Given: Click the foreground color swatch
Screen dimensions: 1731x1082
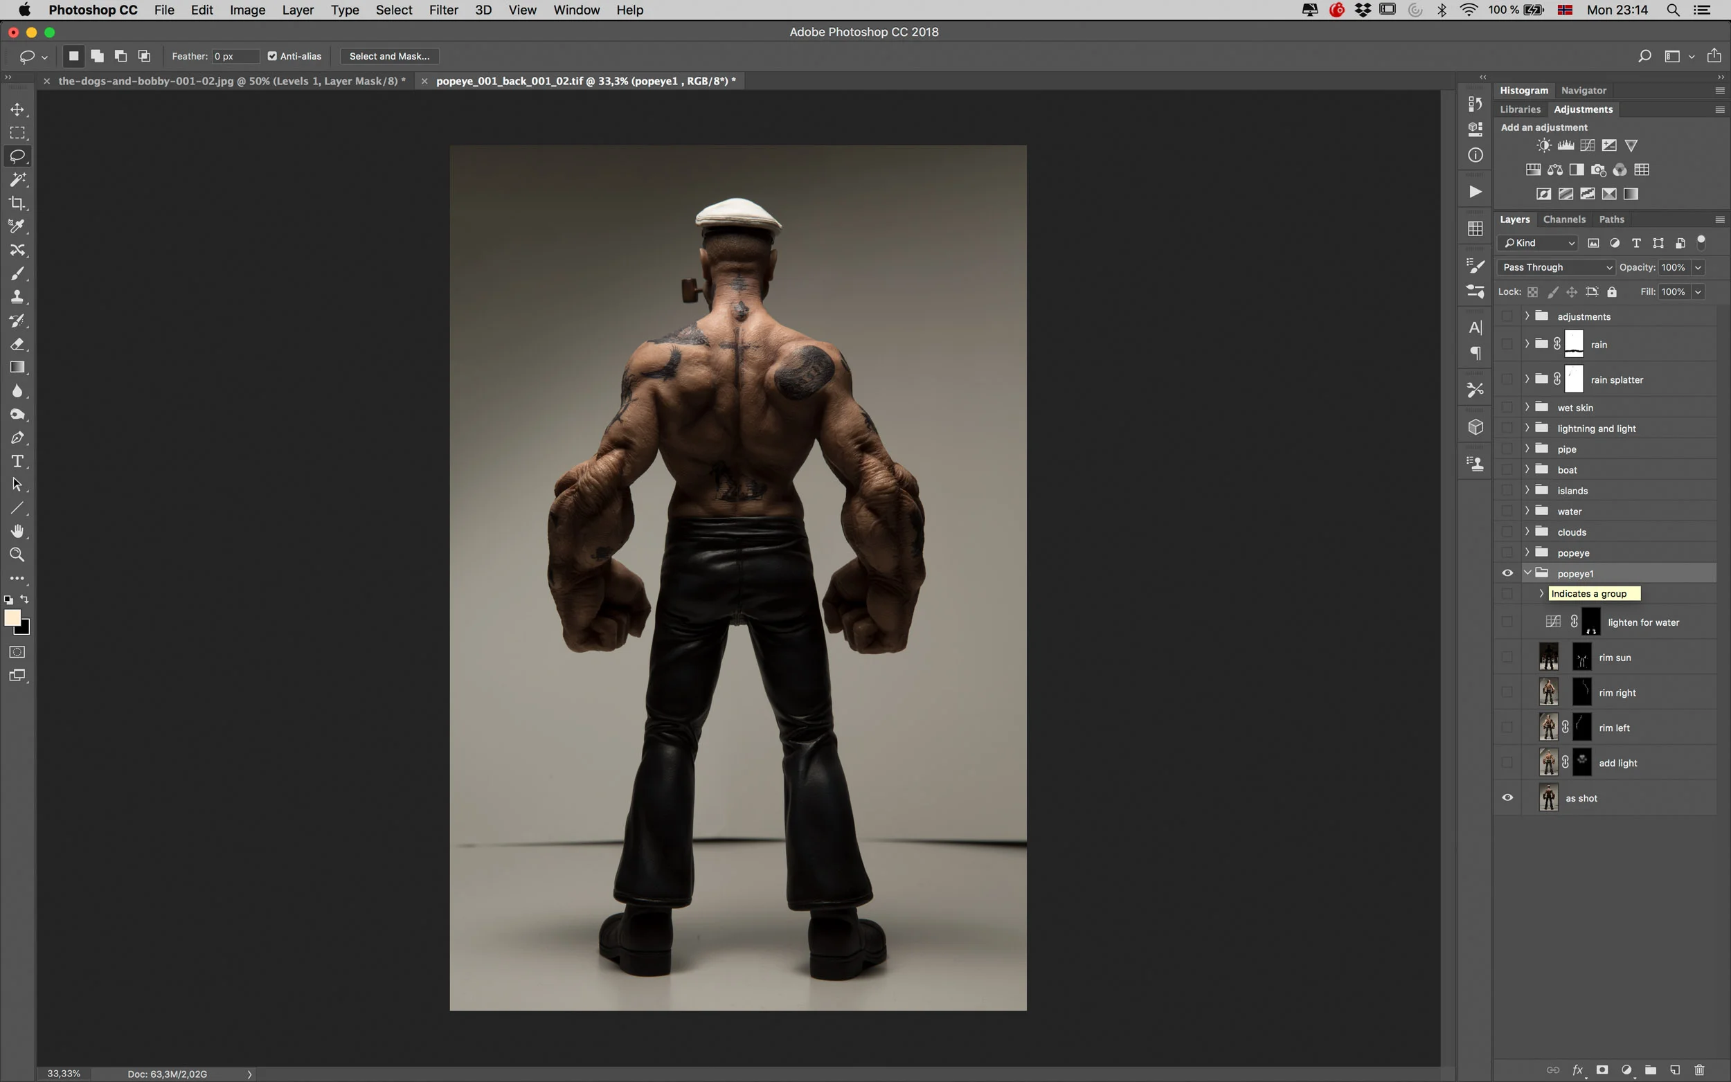Looking at the screenshot, I should pyautogui.click(x=12, y=618).
